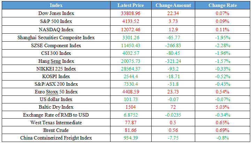Select the S&P/ASX 200 Index cell
The image size is (252, 143).
click(x=56, y=84)
